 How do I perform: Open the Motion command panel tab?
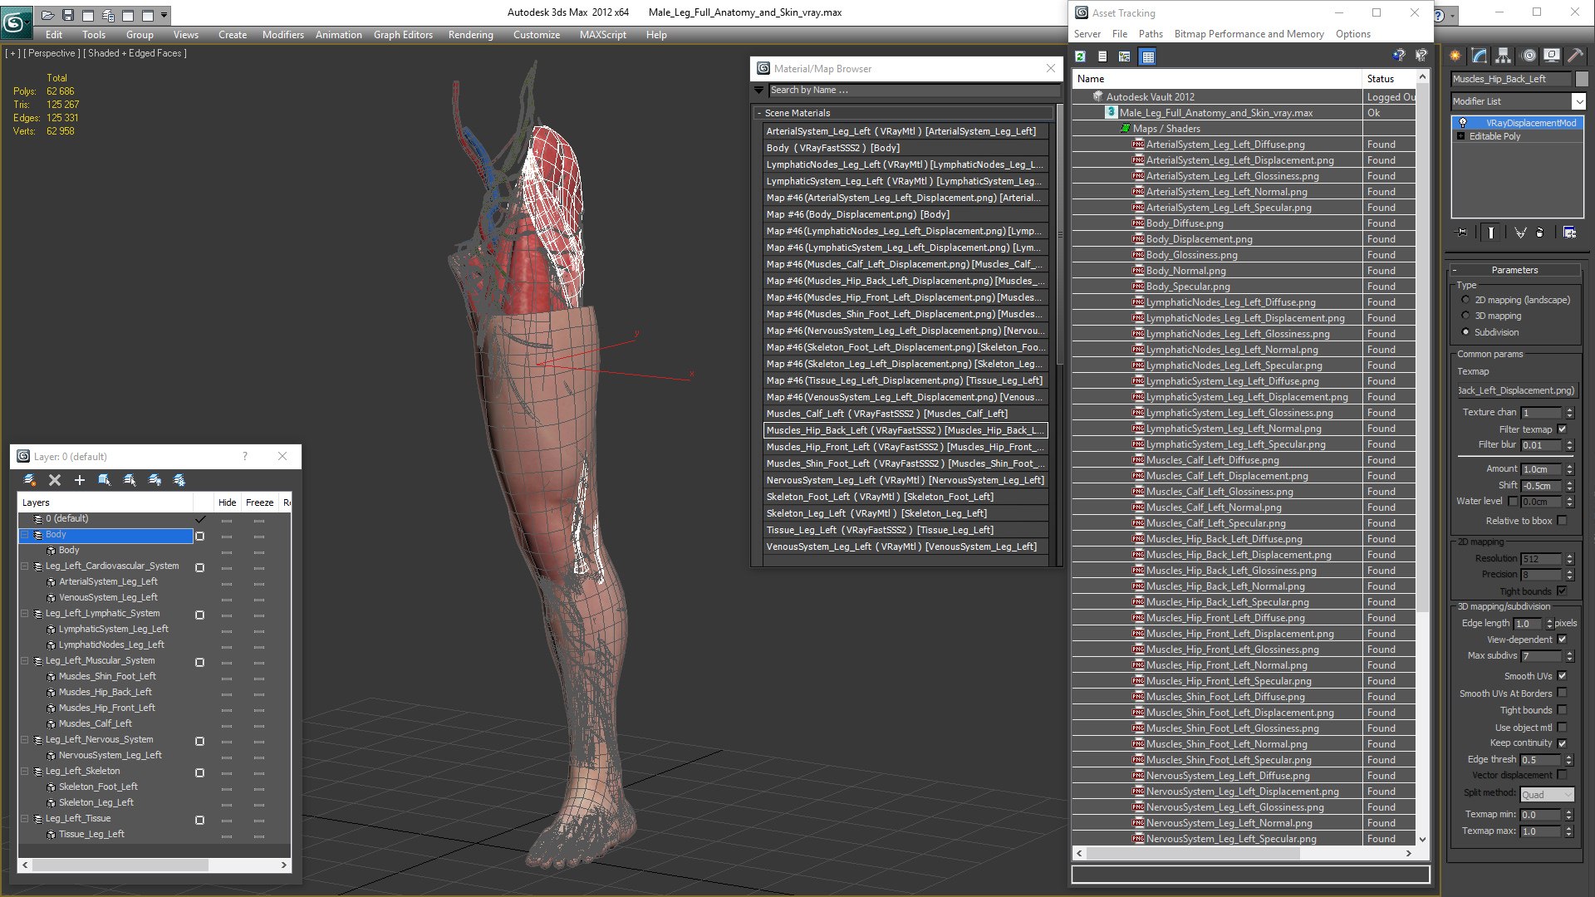click(x=1529, y=56)
